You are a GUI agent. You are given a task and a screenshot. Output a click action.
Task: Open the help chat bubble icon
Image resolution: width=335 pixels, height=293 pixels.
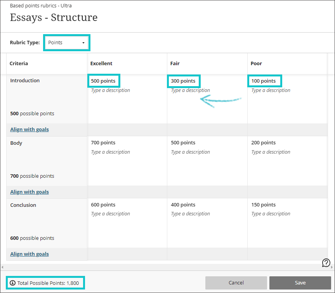pyautogui.click(x=326, y=263)
